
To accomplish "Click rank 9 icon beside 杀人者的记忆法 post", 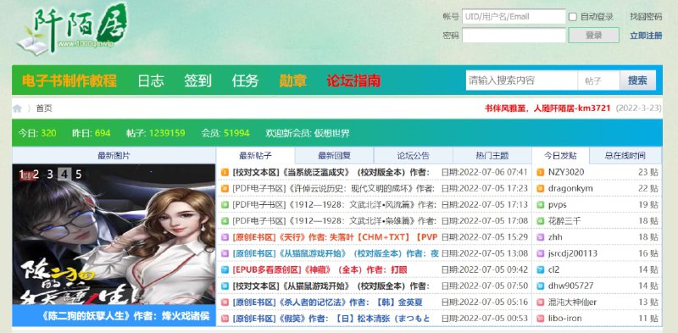I will tap(225, 302).
